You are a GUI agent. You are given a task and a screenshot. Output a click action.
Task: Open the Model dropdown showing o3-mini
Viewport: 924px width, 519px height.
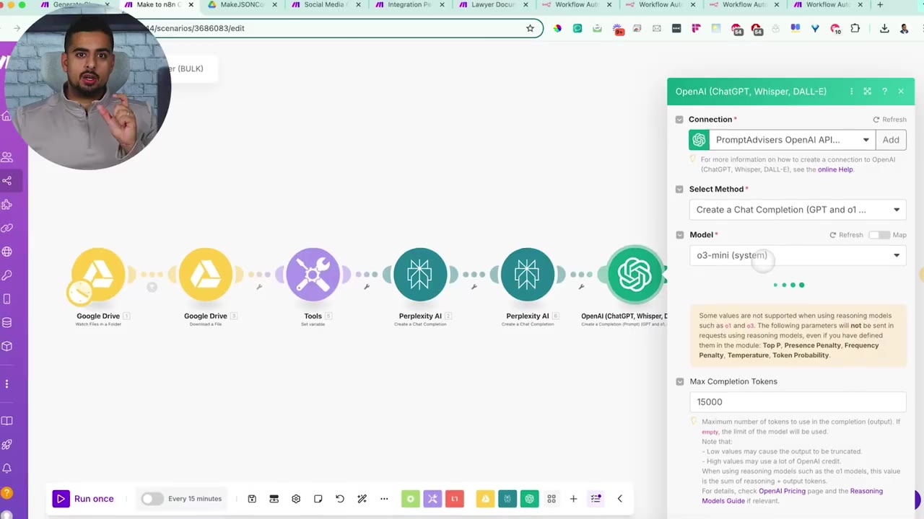click(798, 255)
